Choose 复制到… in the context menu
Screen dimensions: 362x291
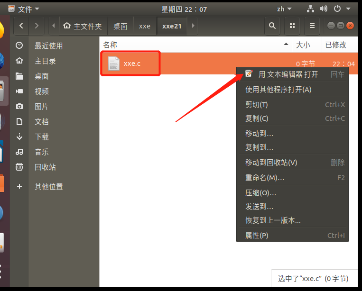click(293, 147)
